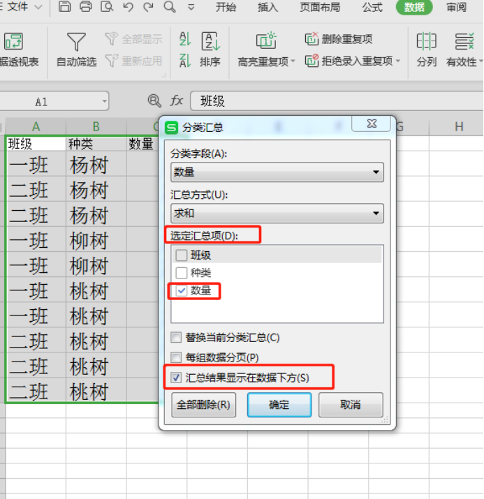This screenshot has height=499, width=484.
Task: Sort descending with Z-A icon
Action: click(x=185, y=61)
